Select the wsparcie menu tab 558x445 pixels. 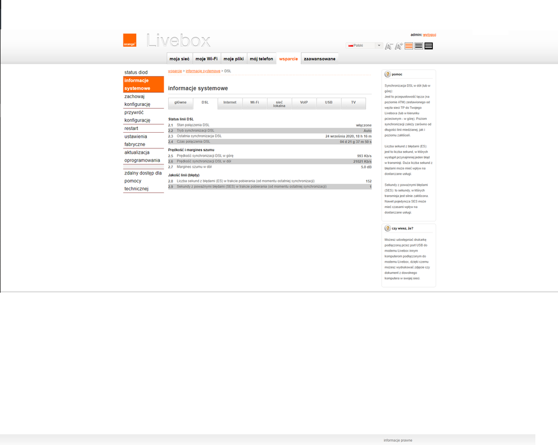click(x=288, y=59)
